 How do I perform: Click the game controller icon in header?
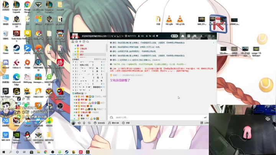click(x=195, y=36)
